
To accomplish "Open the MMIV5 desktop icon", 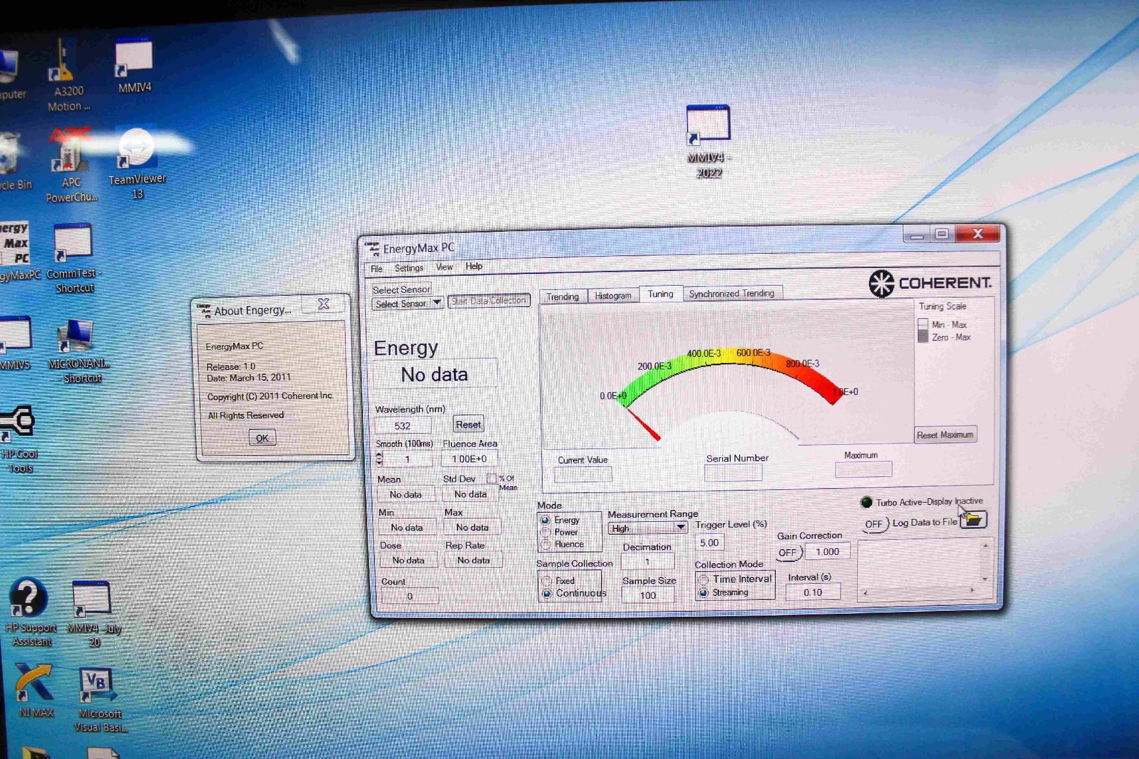I will pos(15,343).
